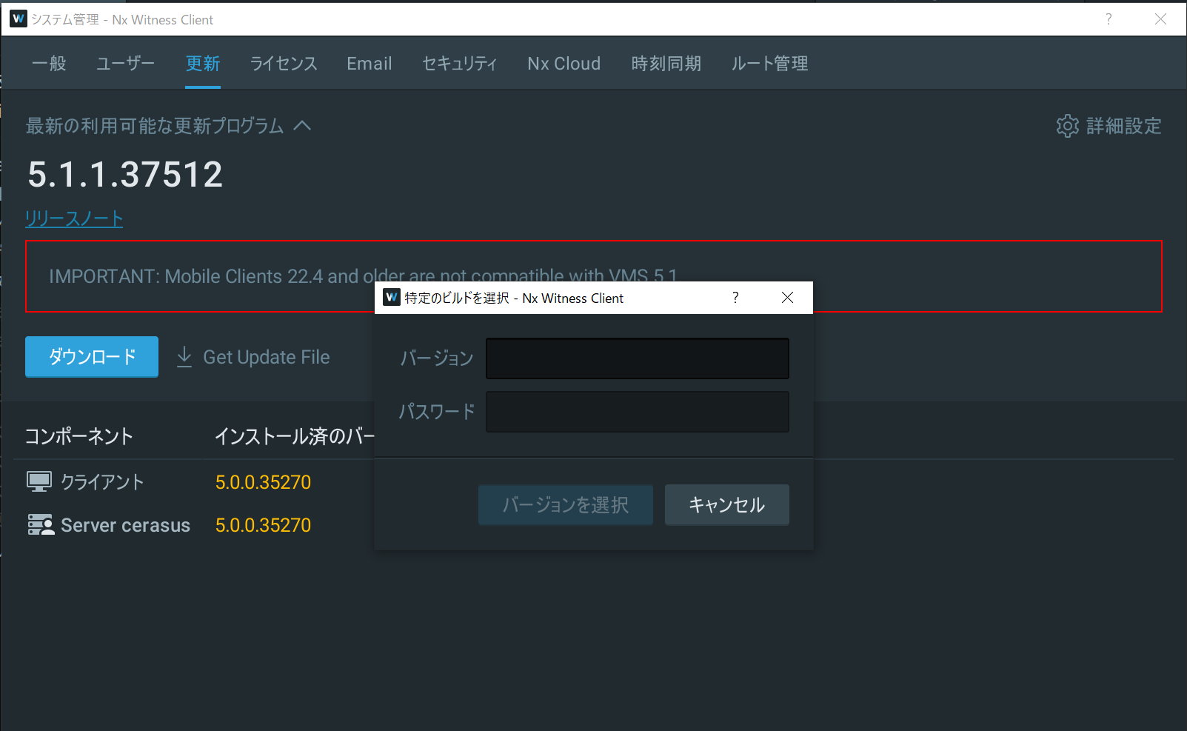1187x731 pixels.
Task: Select the 更新 tab
Action: (x=203, y=64)
